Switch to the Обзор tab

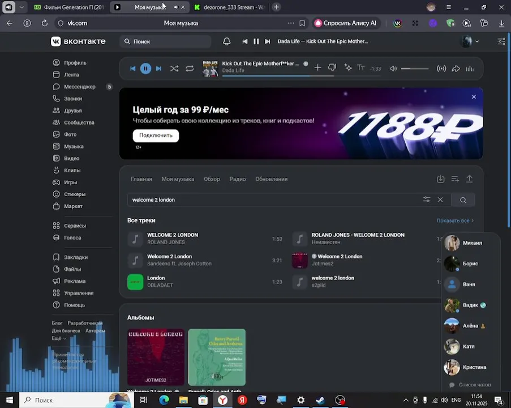212,179
